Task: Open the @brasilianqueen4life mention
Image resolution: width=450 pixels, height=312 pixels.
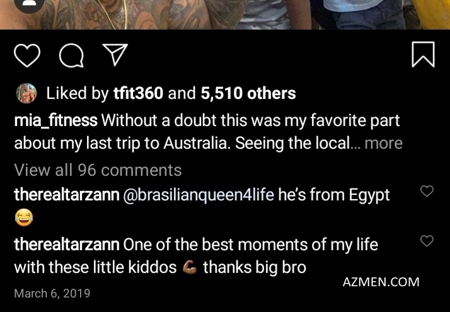Action: [199, 195]
